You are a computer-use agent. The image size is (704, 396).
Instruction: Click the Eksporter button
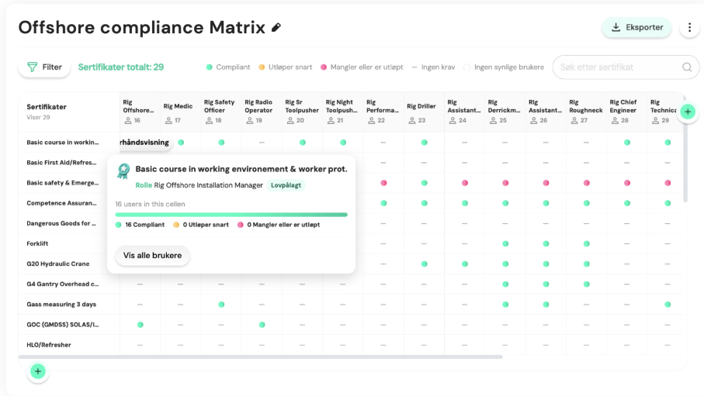point(636,27)
